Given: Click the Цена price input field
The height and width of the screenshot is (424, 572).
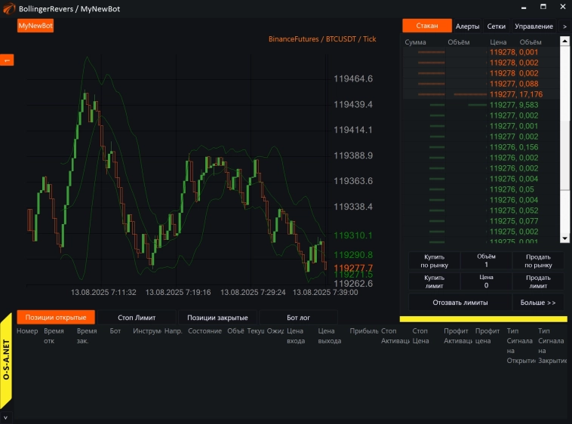Looking at the screenshot, I should [x=486, y=286].
